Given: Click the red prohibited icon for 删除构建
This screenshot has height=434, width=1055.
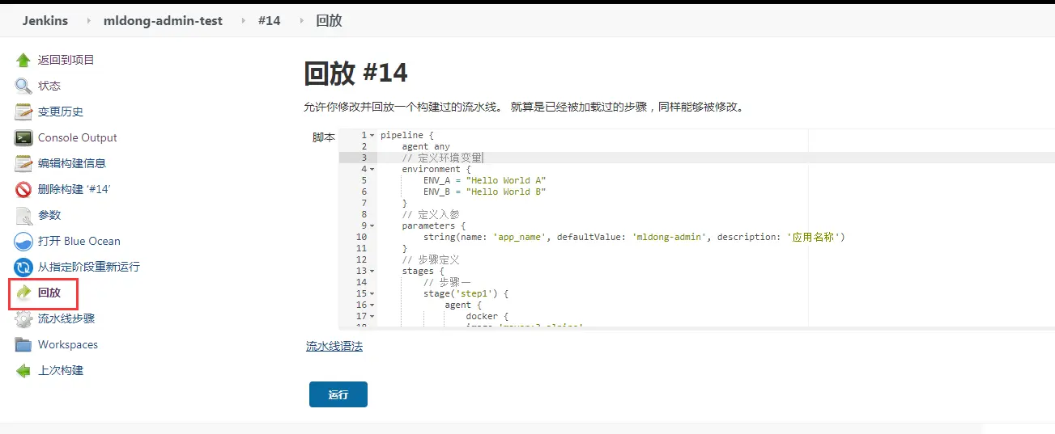Looking at the screenshot, I should pyautogui.click(x=23, y=189).
